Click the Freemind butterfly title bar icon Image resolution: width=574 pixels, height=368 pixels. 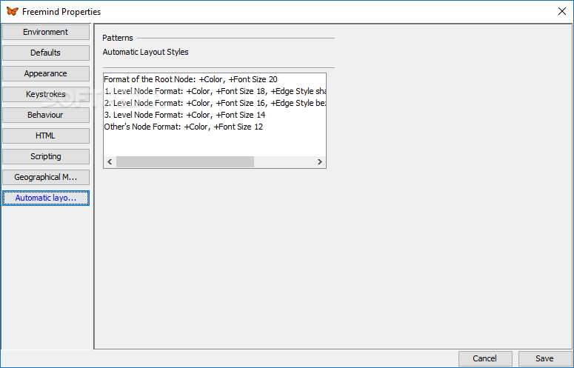(x=13, y=11)
